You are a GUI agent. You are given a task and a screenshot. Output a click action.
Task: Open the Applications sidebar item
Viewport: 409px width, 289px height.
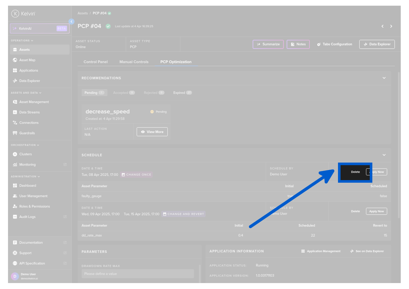pos(28,70)
